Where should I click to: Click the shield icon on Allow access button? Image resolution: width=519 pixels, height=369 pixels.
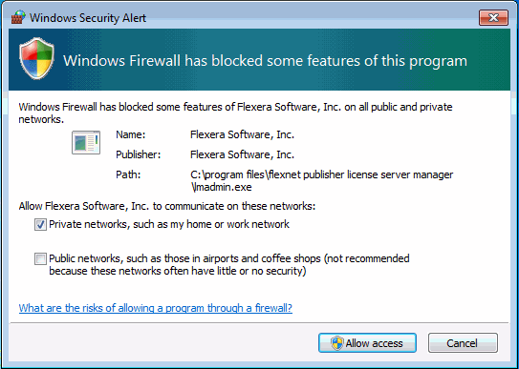point(336,343)
